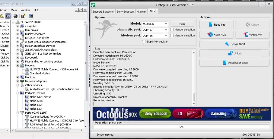Image resolution: width=274 pixels, height=139 pixels.
Task: Click the device tree horizontal scrollbar thumb
Action: point(42,130)
